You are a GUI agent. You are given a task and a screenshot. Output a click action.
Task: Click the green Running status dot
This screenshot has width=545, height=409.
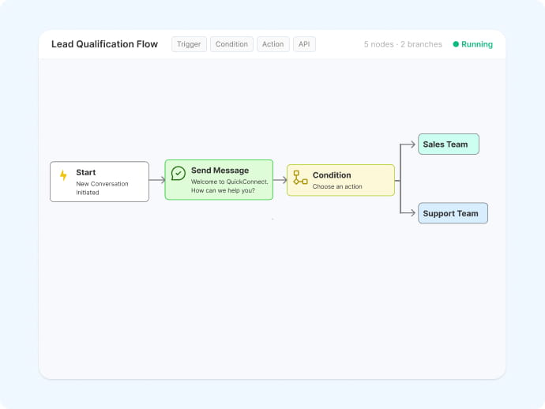456,44
